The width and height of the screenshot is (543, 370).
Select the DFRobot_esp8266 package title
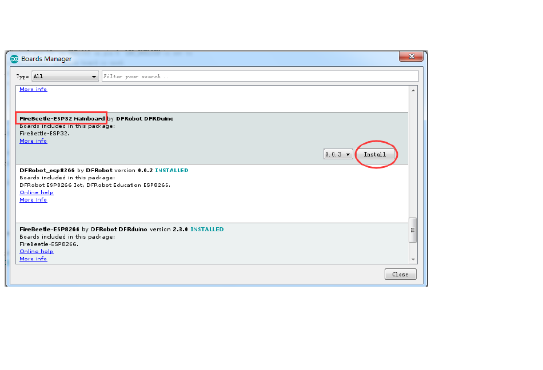47,170
